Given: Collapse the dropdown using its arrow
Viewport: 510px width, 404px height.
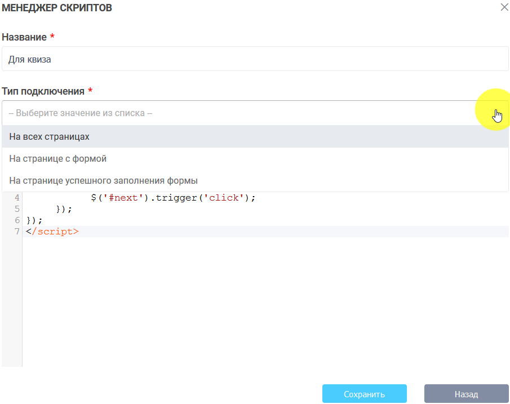Looking at the screenshot, I should click(x=497, y=113).
